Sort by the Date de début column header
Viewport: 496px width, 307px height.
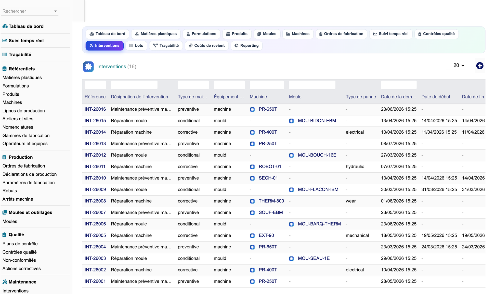[x=436, y=97]
